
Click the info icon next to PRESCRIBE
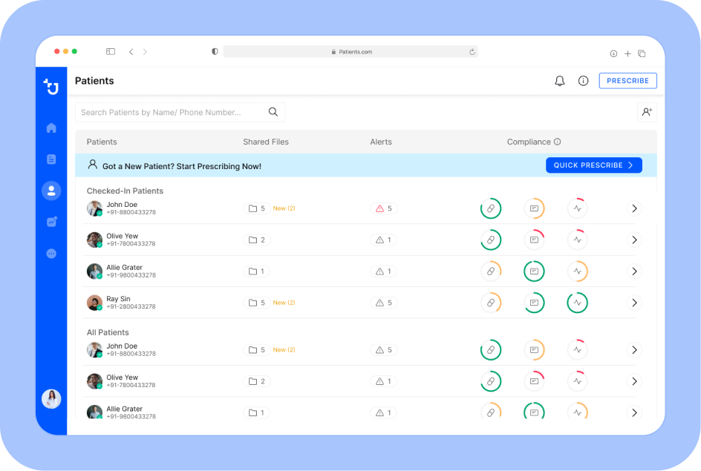(x=583, y=81)
